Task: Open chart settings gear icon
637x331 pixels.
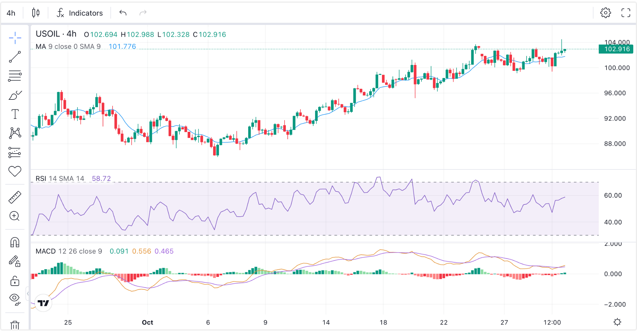Action: [605, 13]
